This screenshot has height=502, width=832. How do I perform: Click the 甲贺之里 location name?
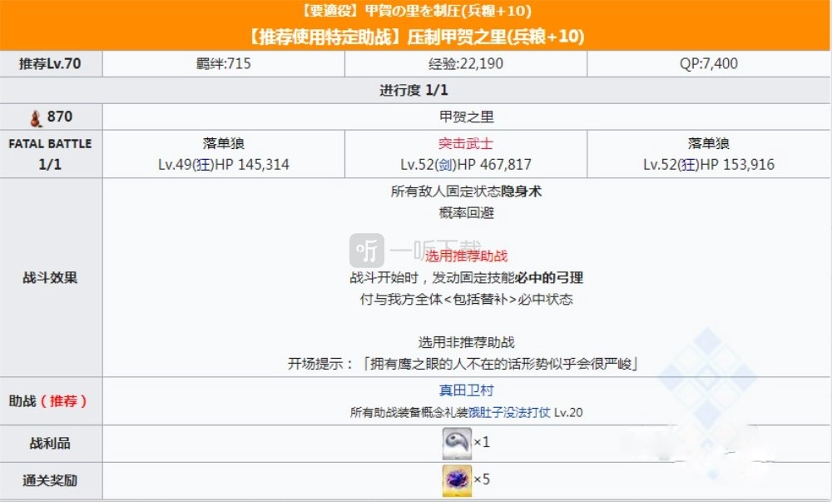(465, 117)
